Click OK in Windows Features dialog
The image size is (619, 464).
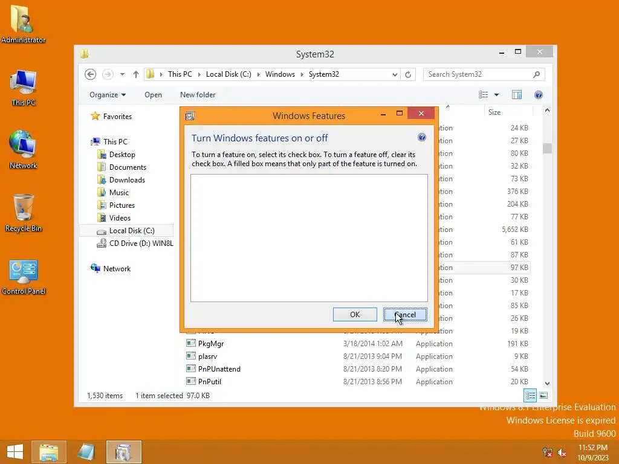coord(355,314)
